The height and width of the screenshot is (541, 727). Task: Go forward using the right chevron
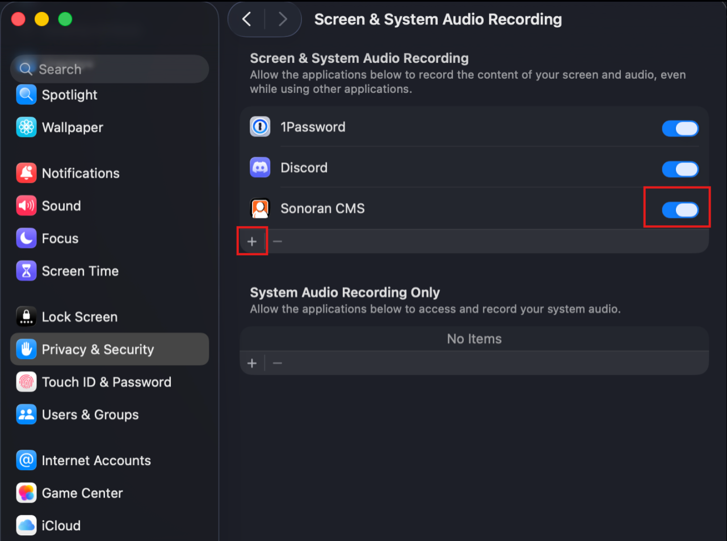pyautogui.click(x=283, y=19)
